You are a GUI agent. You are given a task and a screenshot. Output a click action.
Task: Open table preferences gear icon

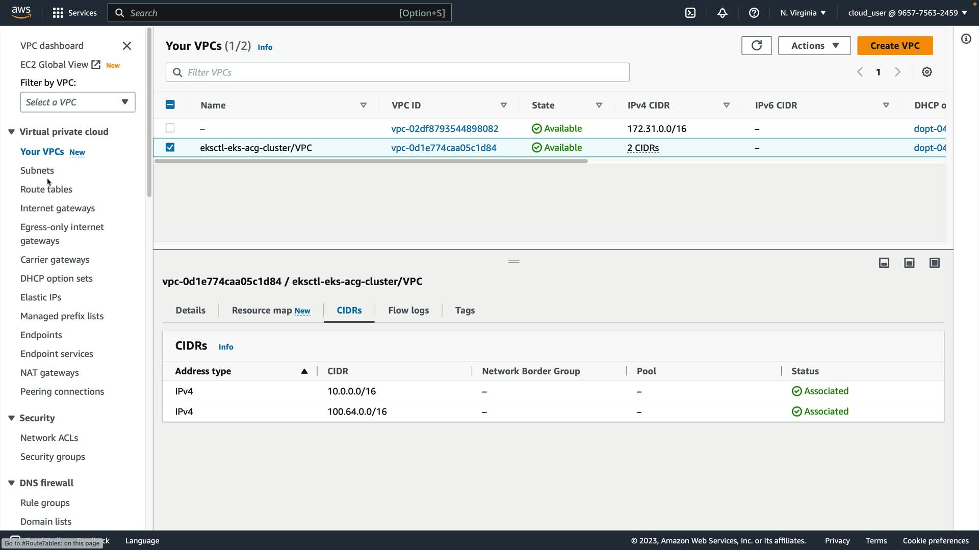926,72
